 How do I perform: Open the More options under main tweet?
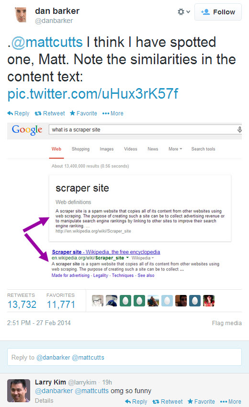pyautogui.click(x=113, y=113)
